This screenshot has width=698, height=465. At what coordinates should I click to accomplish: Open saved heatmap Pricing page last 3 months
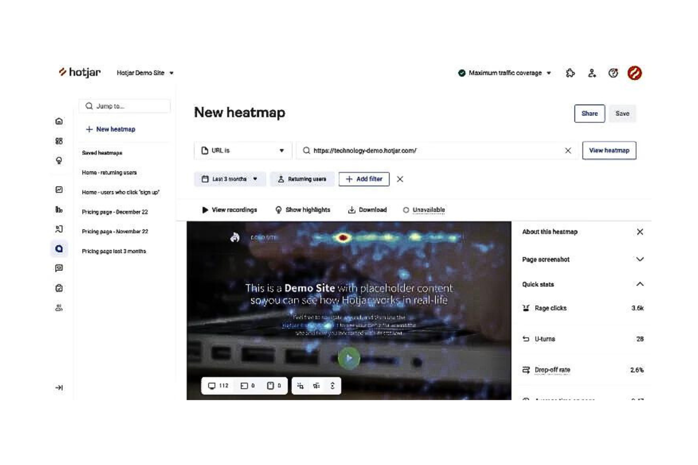[114, 251]
